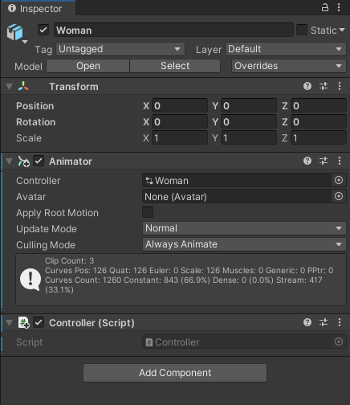Viewport: 350px width, 405px height.
Task: Click the Select model button
Action: pos(175,66)
